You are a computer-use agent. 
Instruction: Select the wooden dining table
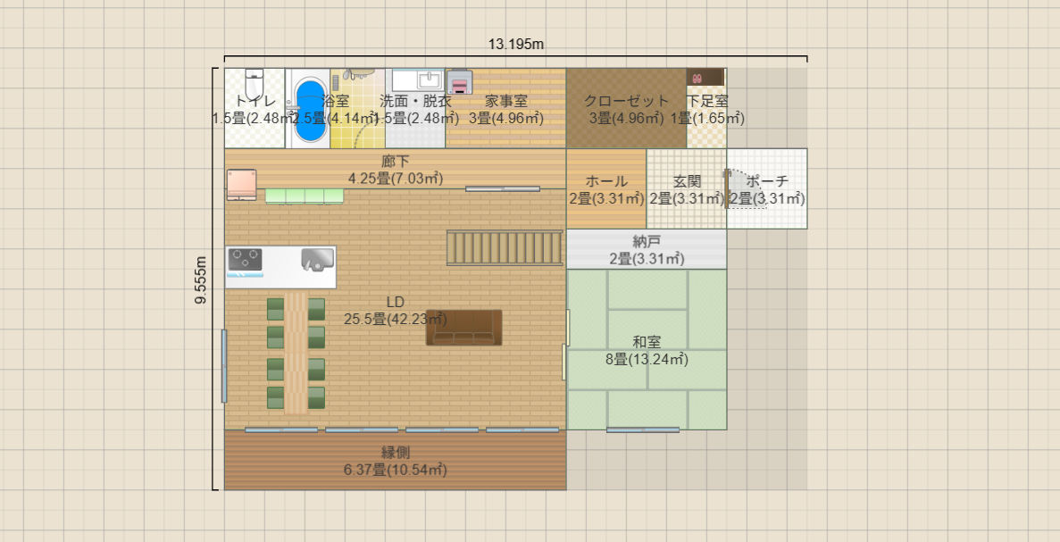296,353
